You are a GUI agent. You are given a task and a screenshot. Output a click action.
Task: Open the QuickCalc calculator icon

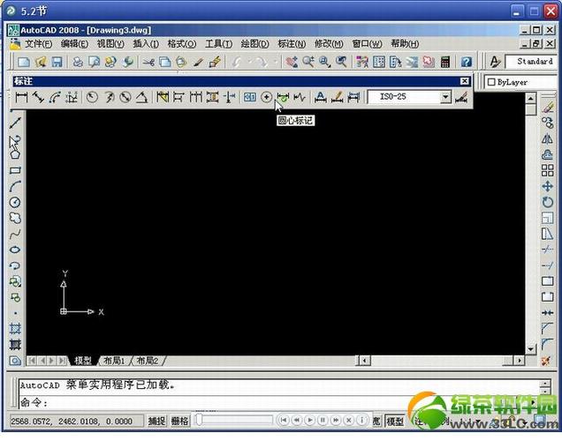point(445,62)
